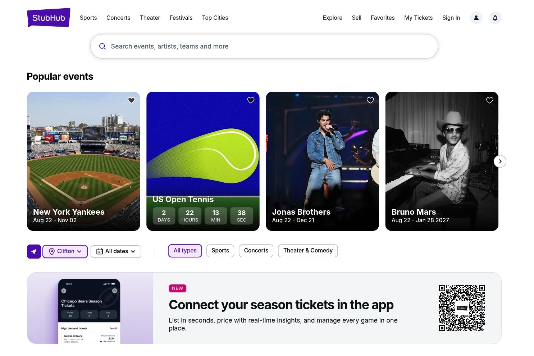
Task: Toggle the Jonas Brothers favorite heart
Action: pos(370,100)
